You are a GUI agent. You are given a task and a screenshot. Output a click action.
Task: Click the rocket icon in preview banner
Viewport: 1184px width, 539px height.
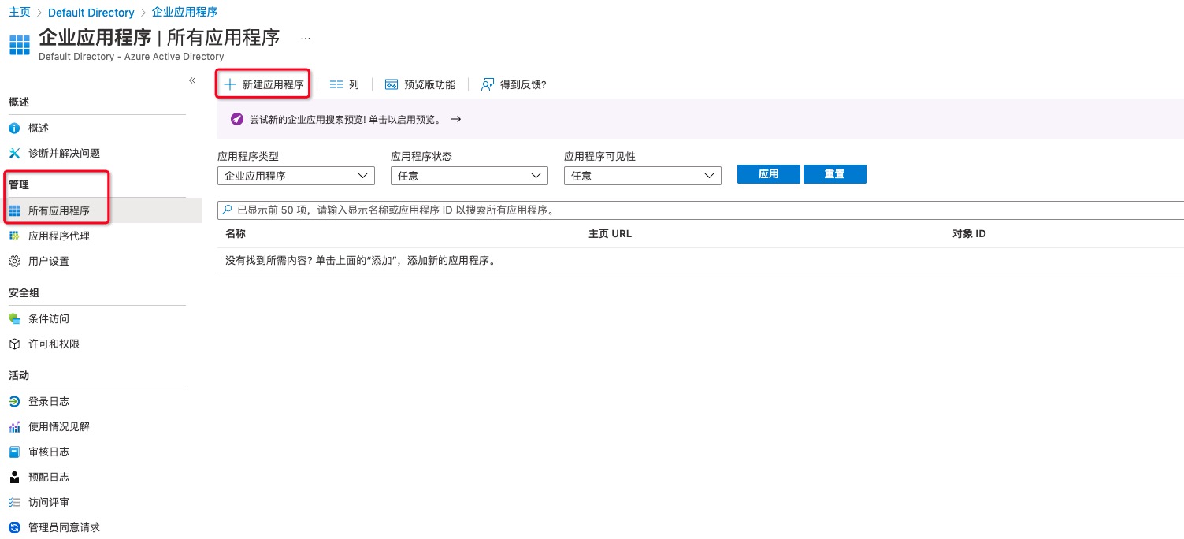click(236, 119)
